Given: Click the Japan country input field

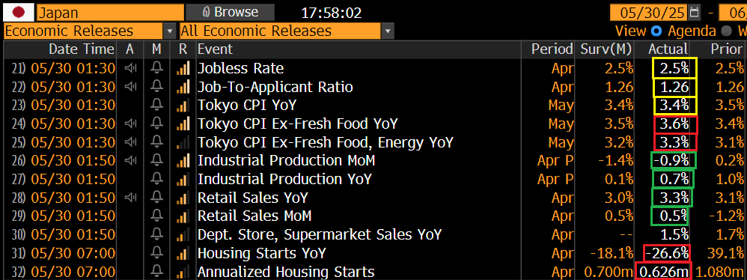Looking at the screenshot, I should pos(110,13).
